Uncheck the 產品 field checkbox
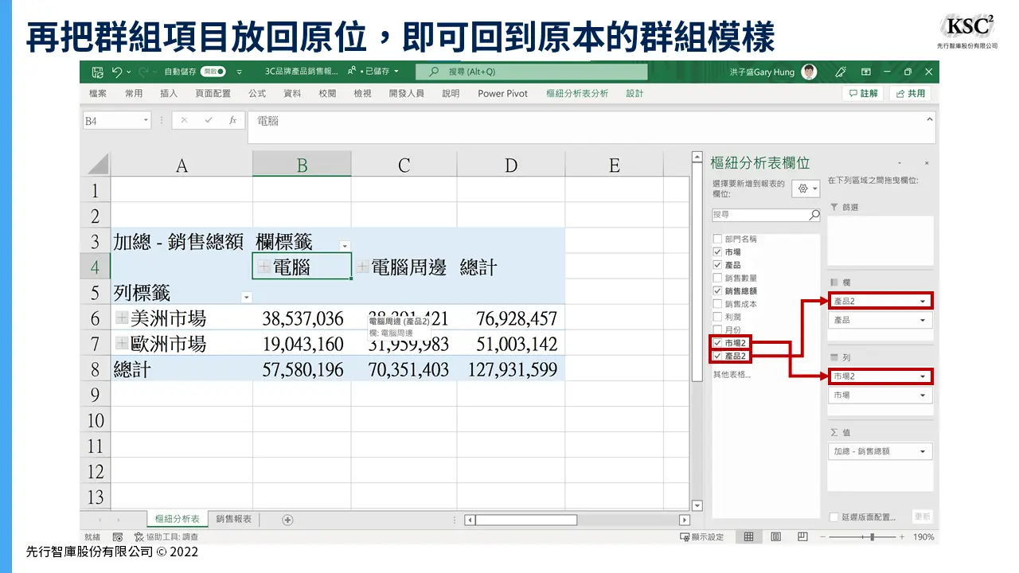 (717, 265)
